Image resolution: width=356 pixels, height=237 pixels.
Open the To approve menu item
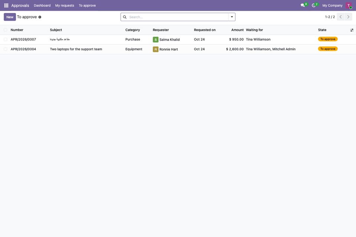[87, 6]
